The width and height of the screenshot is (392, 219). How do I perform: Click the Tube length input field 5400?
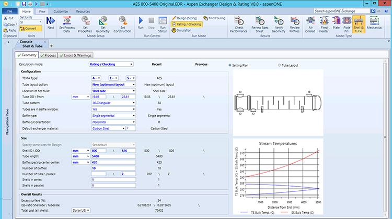pyautogui.click(x=113, y=156)
